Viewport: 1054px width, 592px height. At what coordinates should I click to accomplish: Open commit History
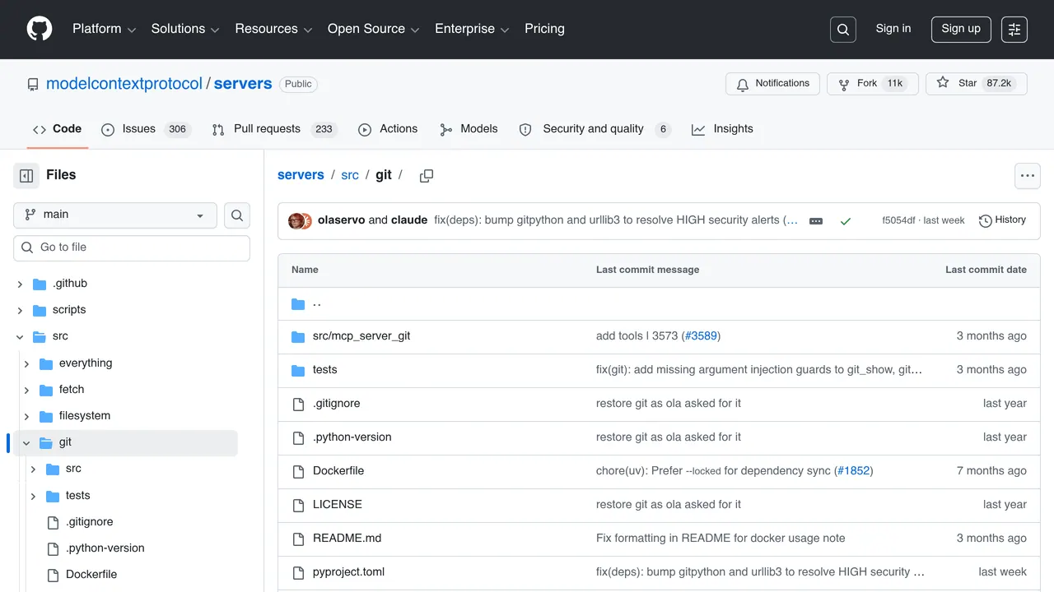tap(1002, 220)
